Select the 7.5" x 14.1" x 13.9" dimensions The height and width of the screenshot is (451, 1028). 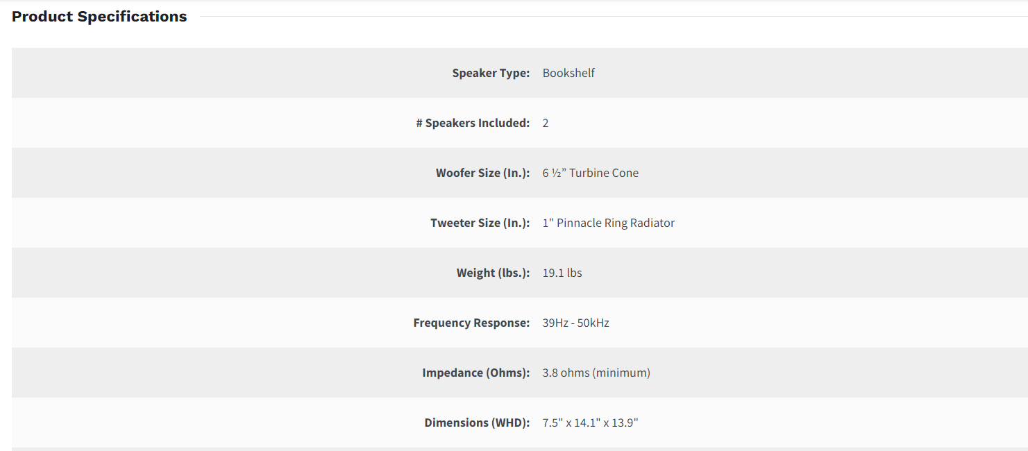[x=590, y=423]
